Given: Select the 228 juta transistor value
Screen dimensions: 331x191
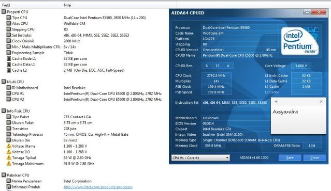Looking at the screenshot, I should [70, 129].
